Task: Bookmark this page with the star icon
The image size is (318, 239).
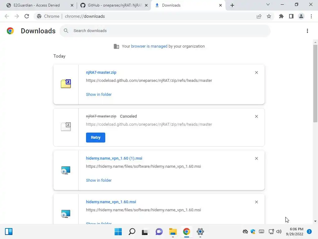Action: [269, 16]
